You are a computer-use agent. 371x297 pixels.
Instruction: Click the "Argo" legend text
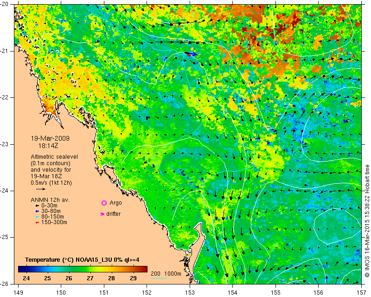115,203
